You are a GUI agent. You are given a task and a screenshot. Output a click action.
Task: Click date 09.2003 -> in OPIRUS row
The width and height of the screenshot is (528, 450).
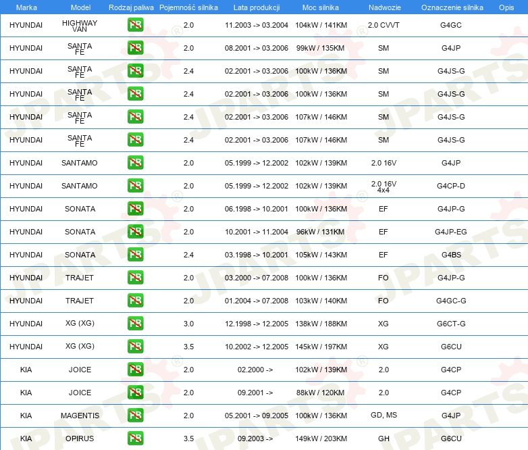[x=255, y=439]
